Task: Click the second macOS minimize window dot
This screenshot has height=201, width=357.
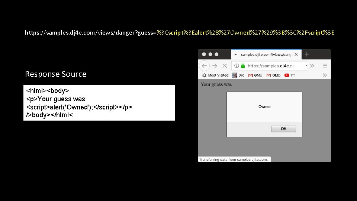Action: tap(210, 54)
